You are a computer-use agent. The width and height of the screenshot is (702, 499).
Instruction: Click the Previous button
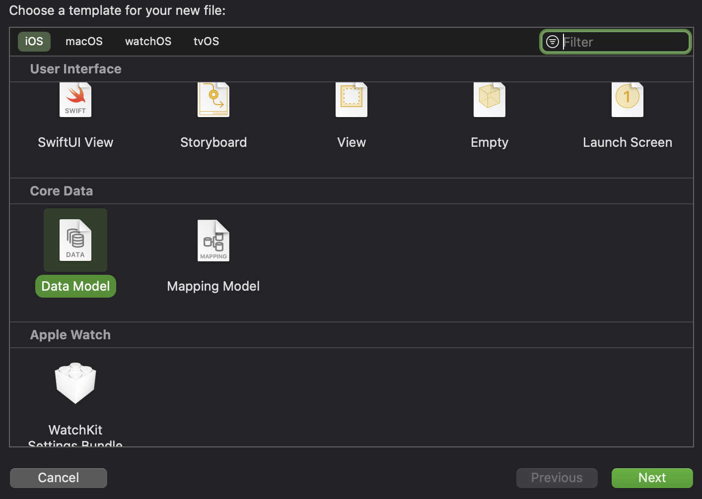click(x=557, y=478)
